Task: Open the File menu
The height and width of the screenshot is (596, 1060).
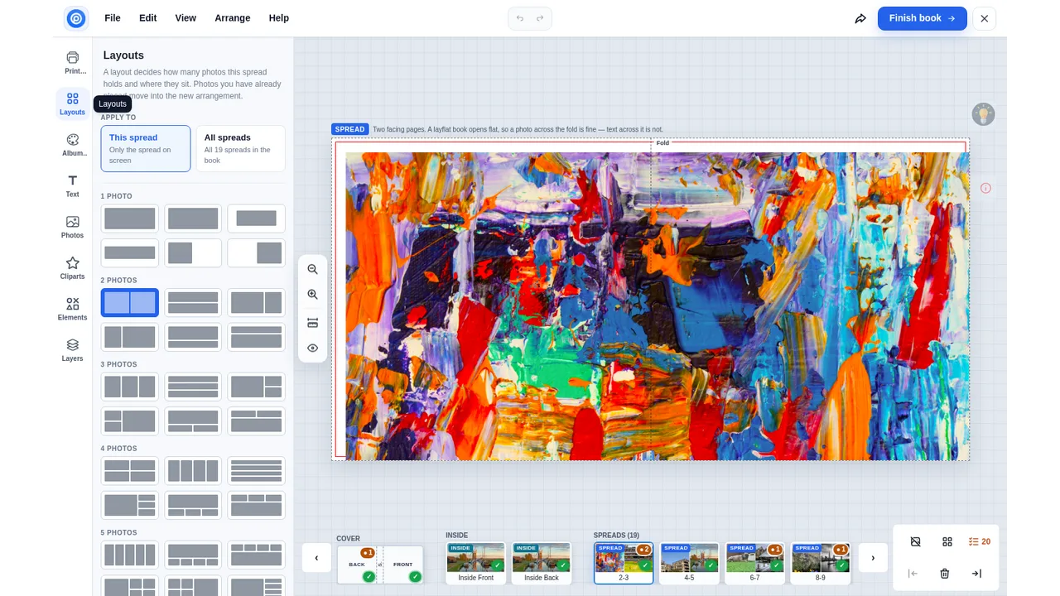Action: click(113, 18)
